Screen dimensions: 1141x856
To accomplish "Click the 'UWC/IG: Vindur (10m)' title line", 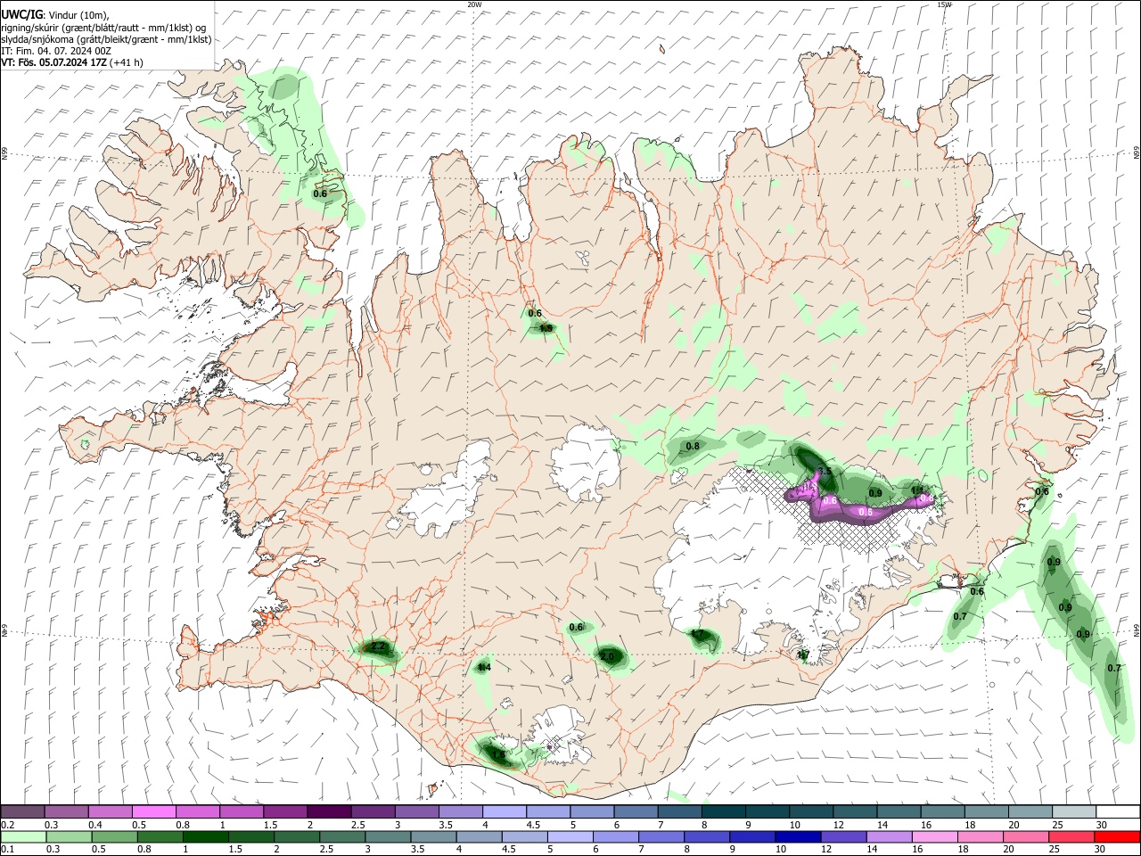I will tap(55, 15).
